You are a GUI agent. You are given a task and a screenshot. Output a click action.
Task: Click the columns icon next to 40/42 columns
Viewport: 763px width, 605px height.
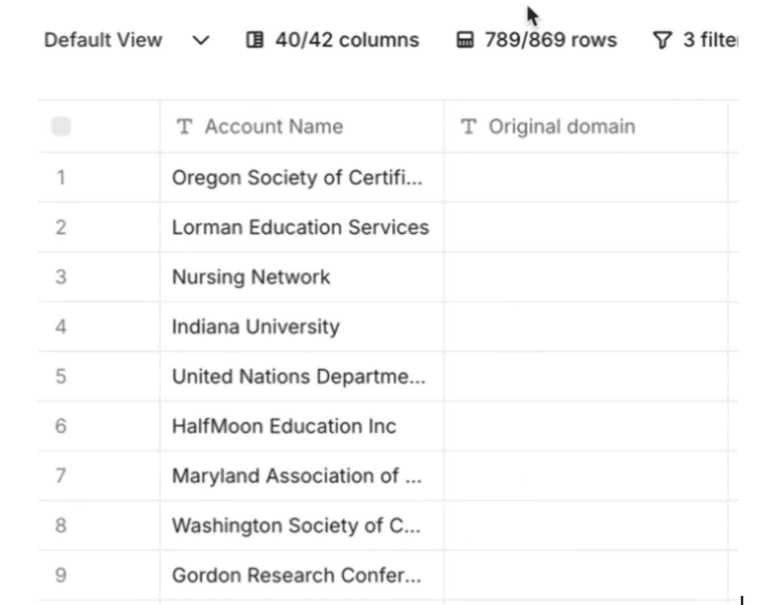256,39
